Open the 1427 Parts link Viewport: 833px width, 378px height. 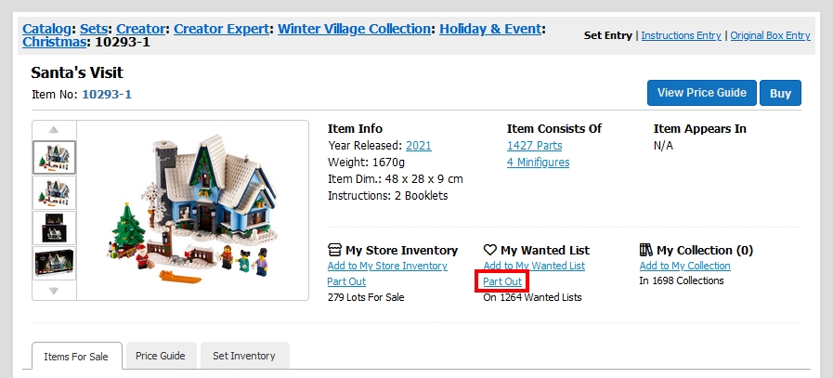[x=534, y=146]
